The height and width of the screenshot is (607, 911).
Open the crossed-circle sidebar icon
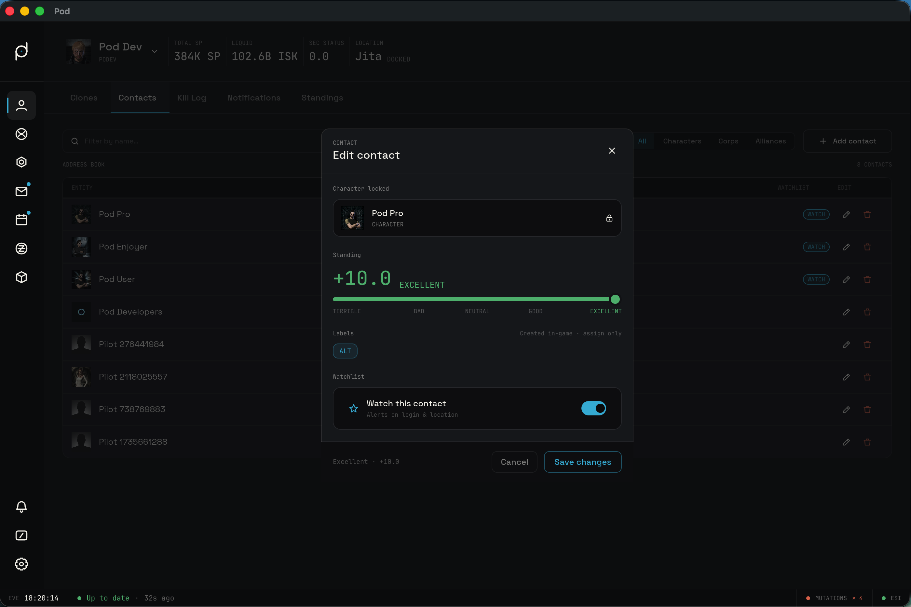point(21,134)
